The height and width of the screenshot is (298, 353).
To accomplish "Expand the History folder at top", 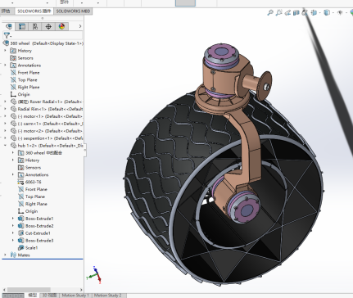I will point(5,51).
